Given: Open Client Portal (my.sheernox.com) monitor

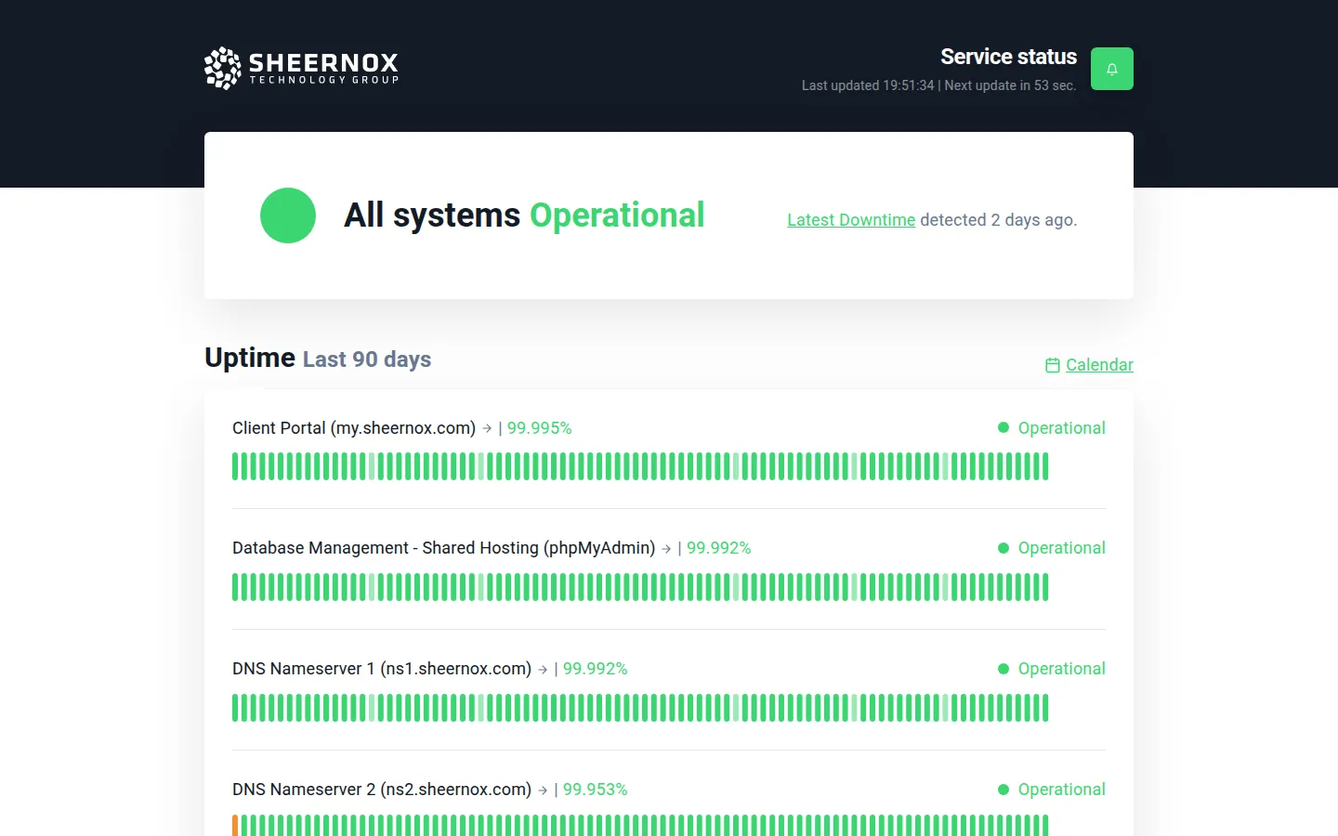Looking at the screenshot, I should (354, 428).
